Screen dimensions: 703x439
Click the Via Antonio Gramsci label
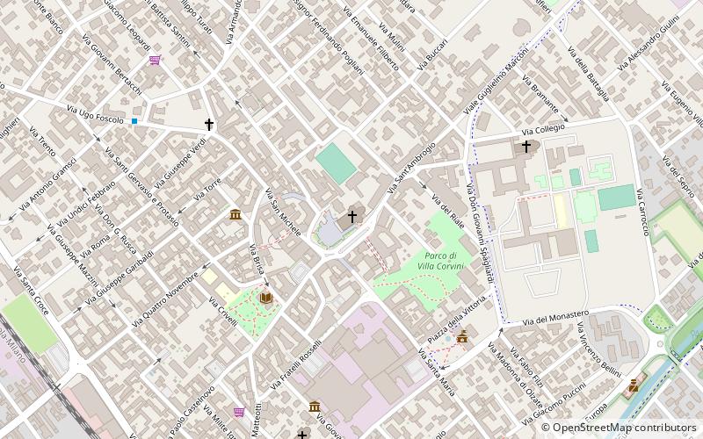[x=48, y=184]
